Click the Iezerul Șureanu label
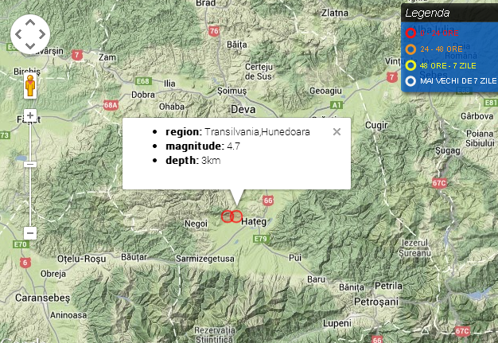 [414, 248]
